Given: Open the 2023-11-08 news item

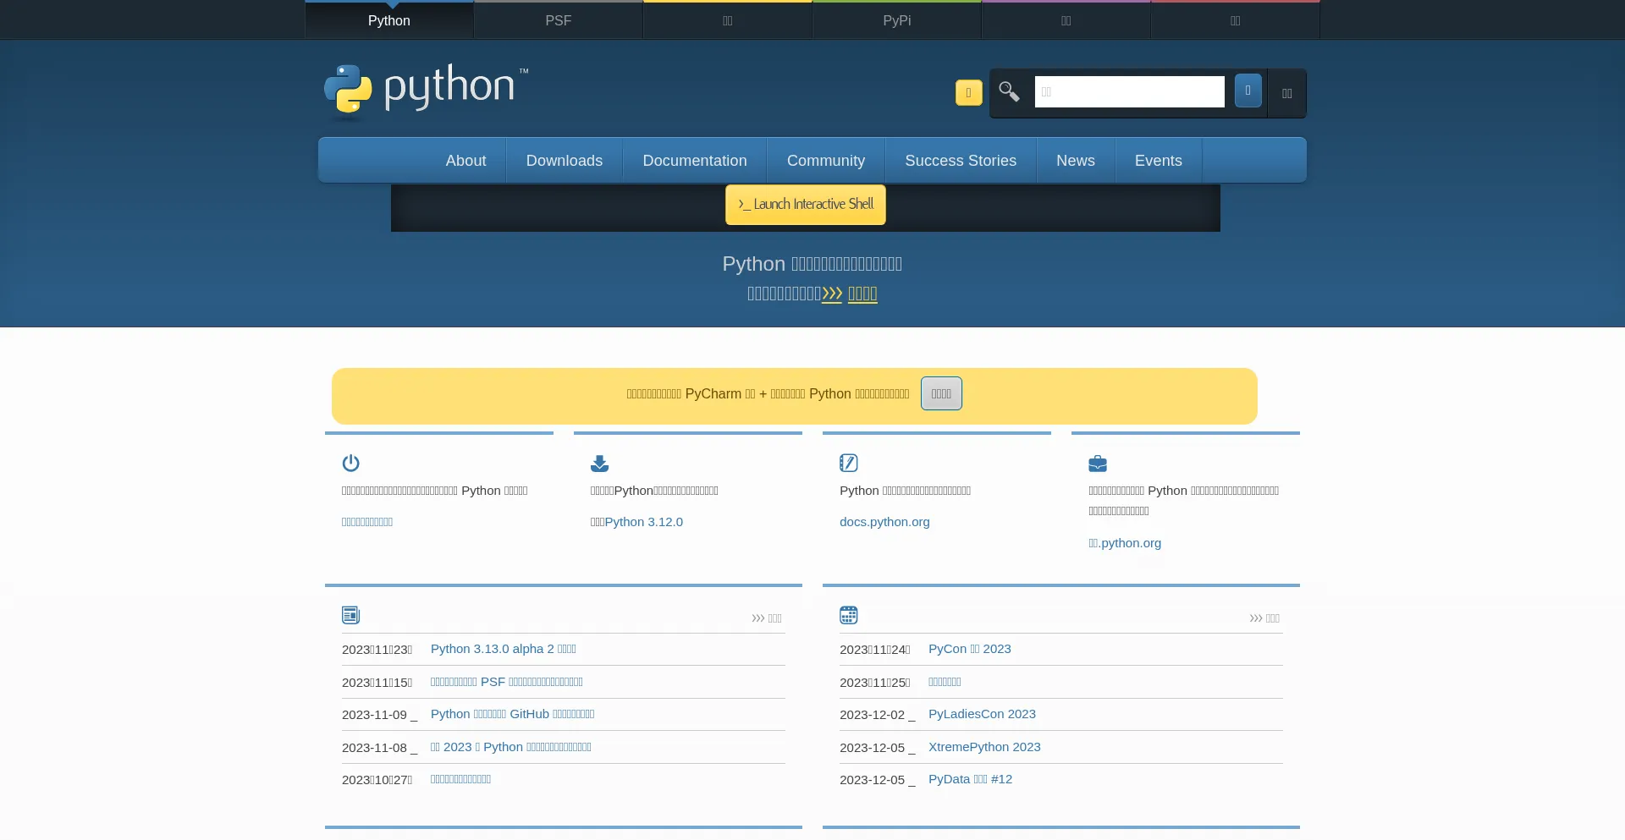Looking at the screenshot, I should pos(511,747).
